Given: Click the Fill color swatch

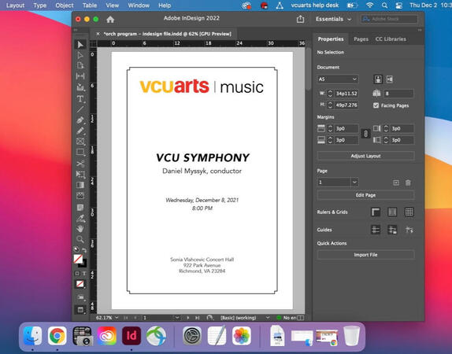Looking at the screenshot, I should (x=78, y=259).
